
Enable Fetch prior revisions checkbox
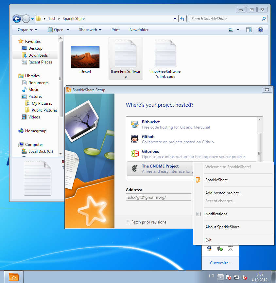tap(128, 222)
